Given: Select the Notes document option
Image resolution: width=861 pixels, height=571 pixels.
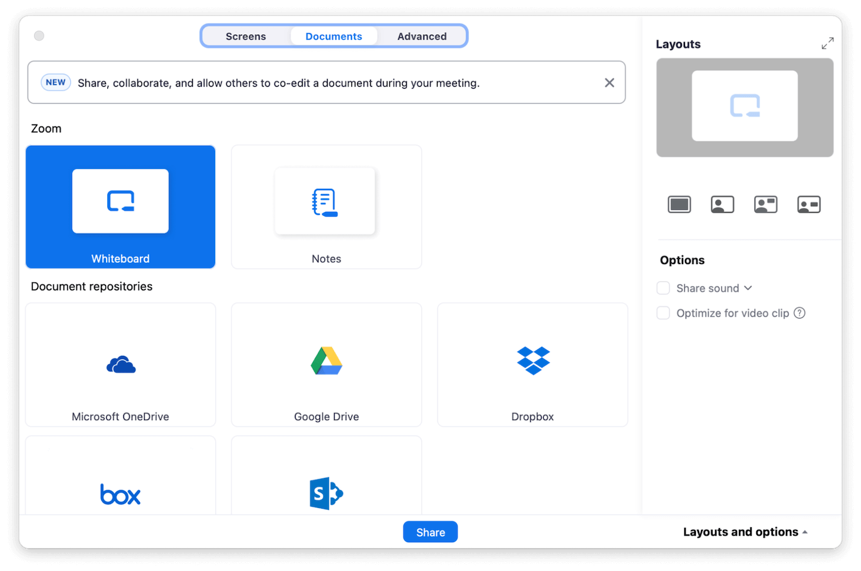Looking at the screenshot, I should 326,206.
